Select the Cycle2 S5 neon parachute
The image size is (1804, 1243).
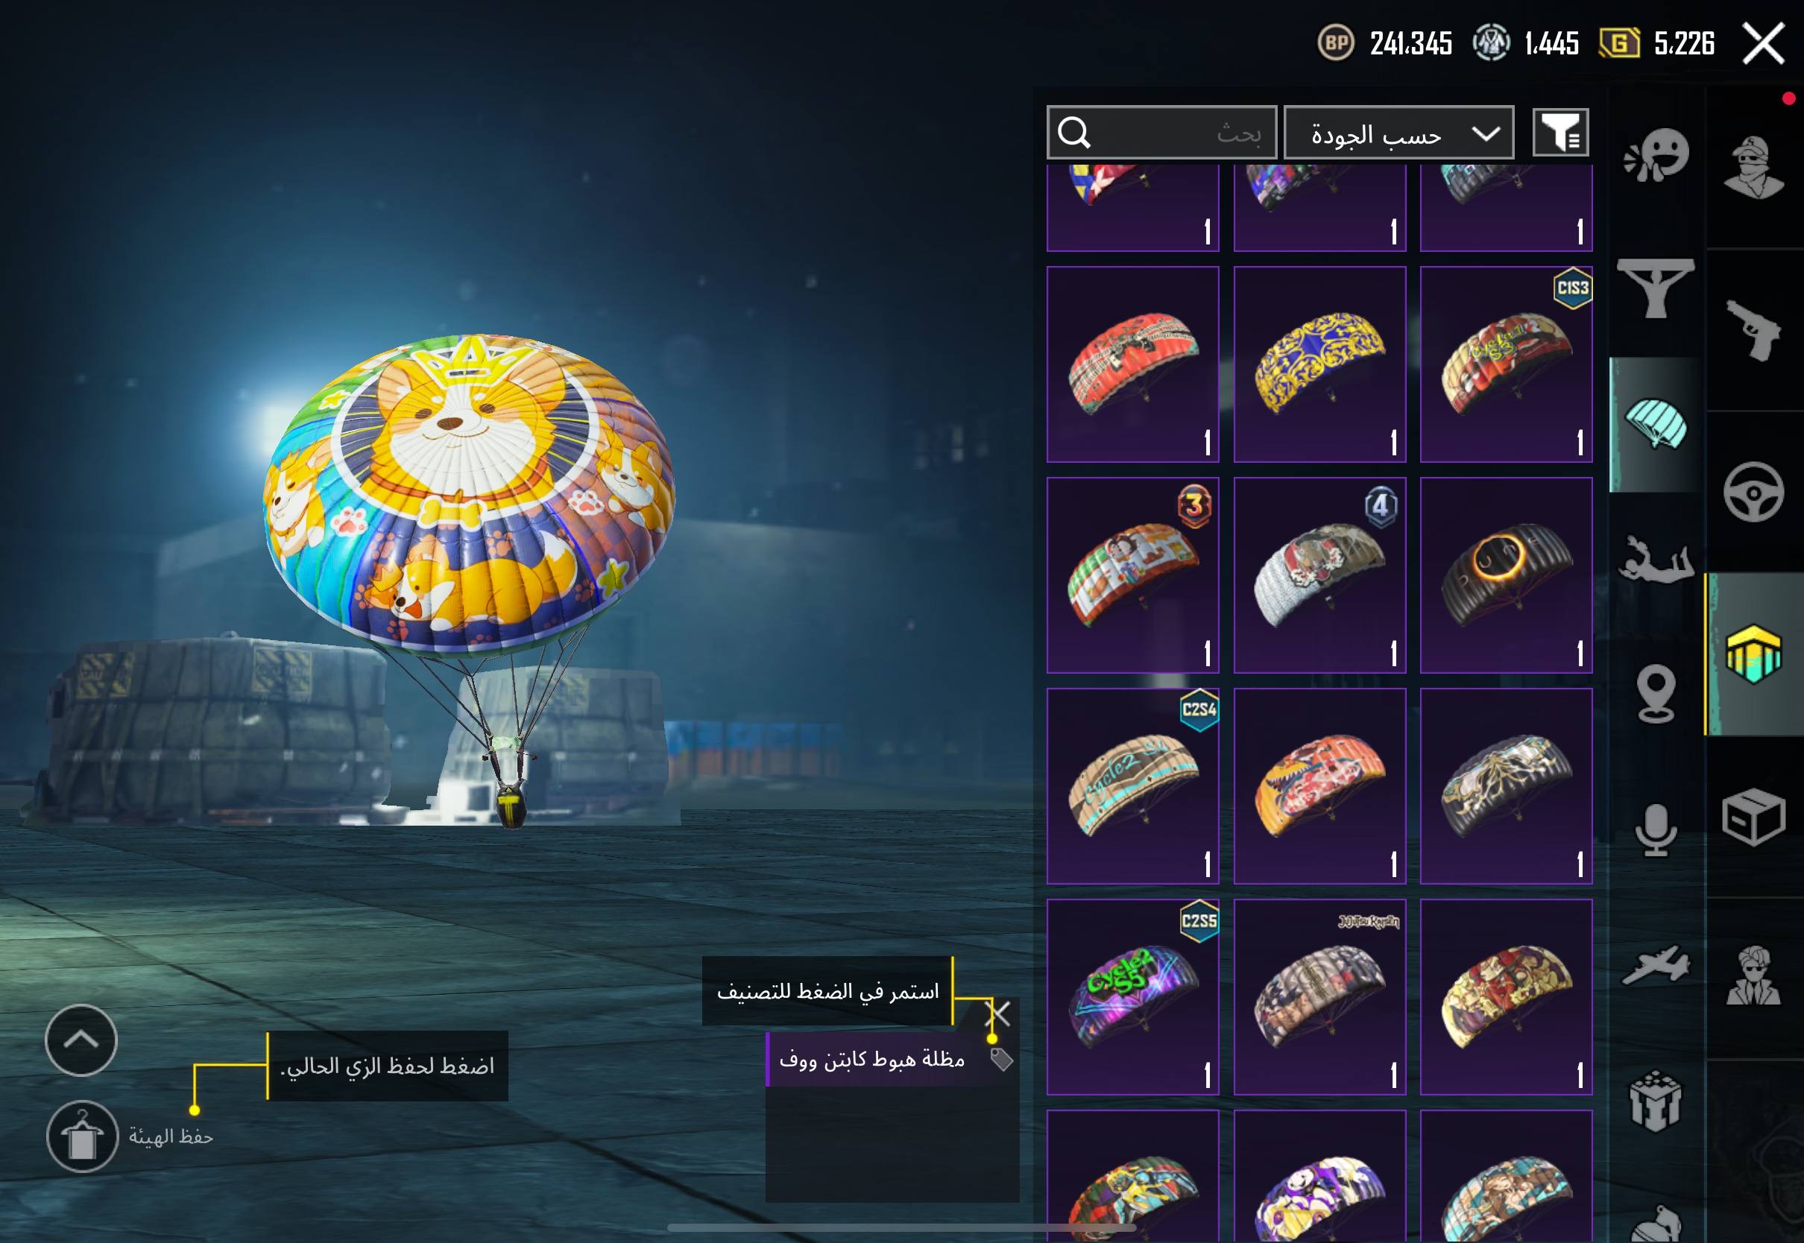(x=1132, y=997)
